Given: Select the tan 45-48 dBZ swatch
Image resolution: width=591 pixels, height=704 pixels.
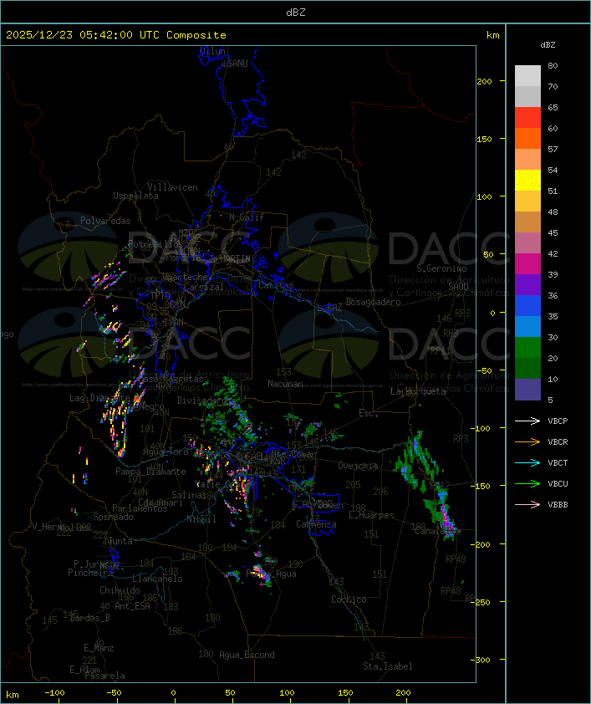Looking at the screenshot, I should pyautogui.click(x=527, y=222).
